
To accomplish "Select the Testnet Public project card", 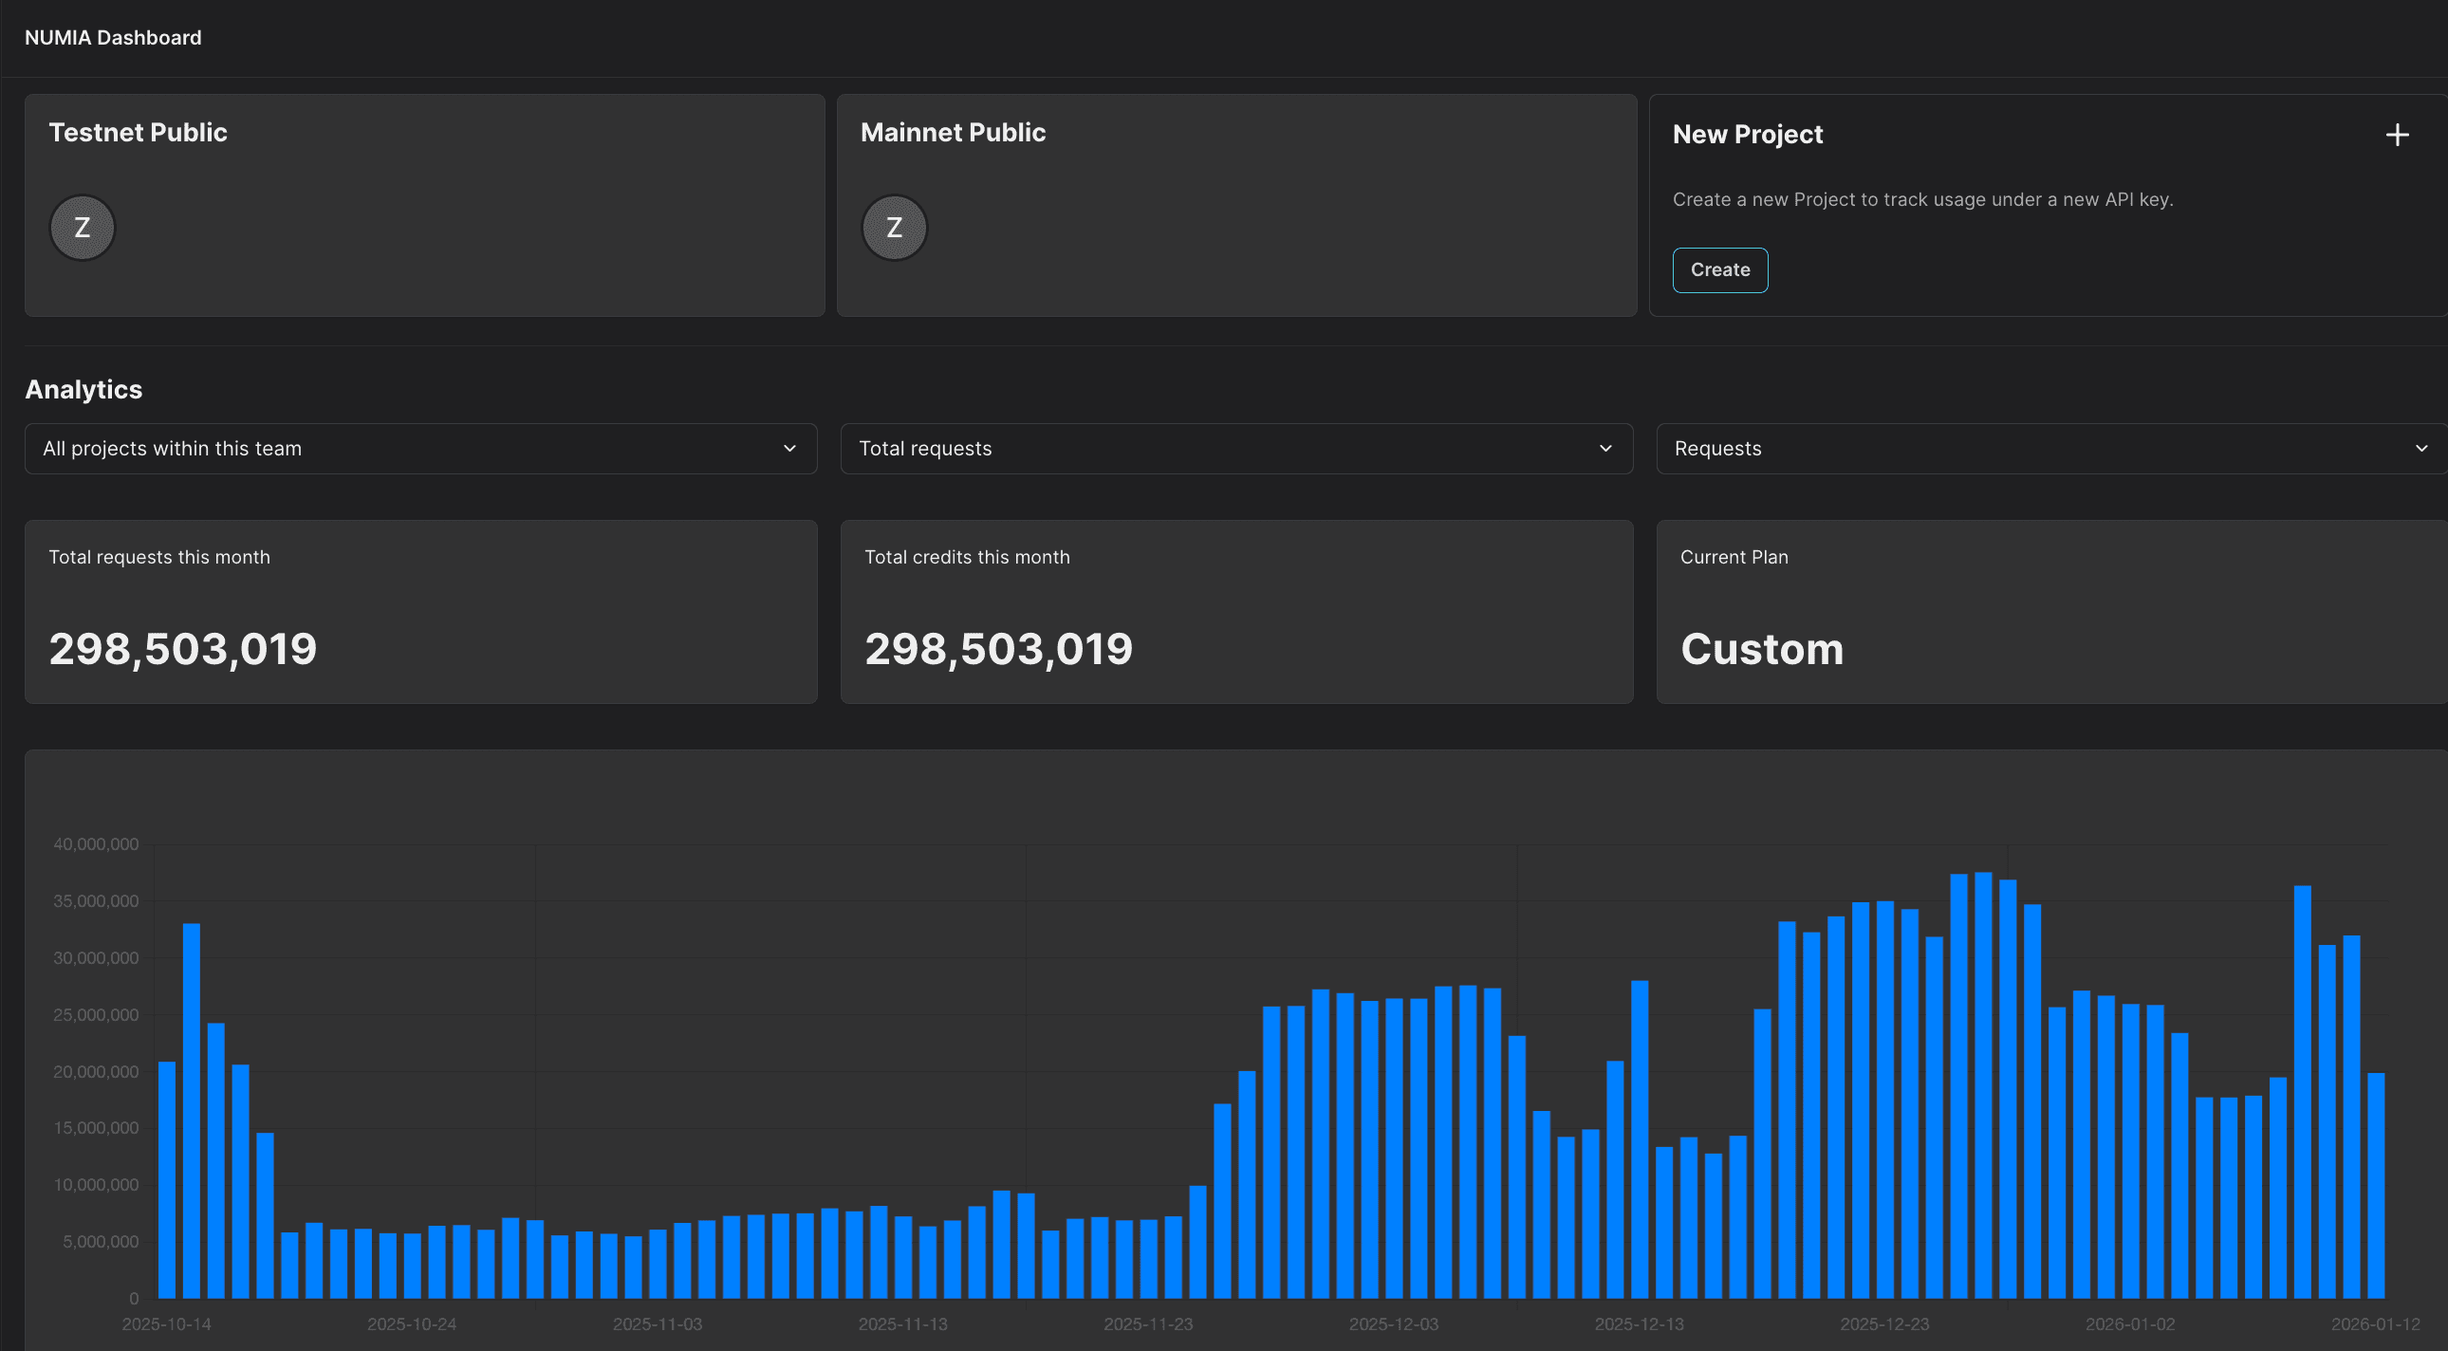I will [424, 204].
